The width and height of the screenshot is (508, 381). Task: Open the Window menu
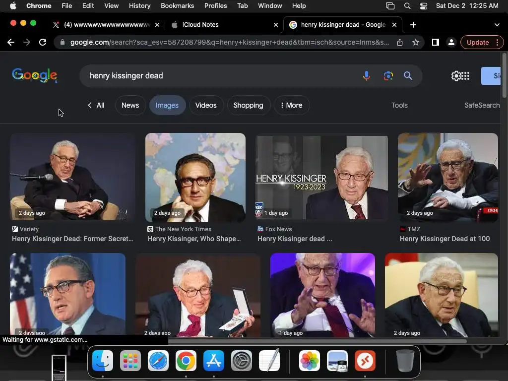(270, 5)
